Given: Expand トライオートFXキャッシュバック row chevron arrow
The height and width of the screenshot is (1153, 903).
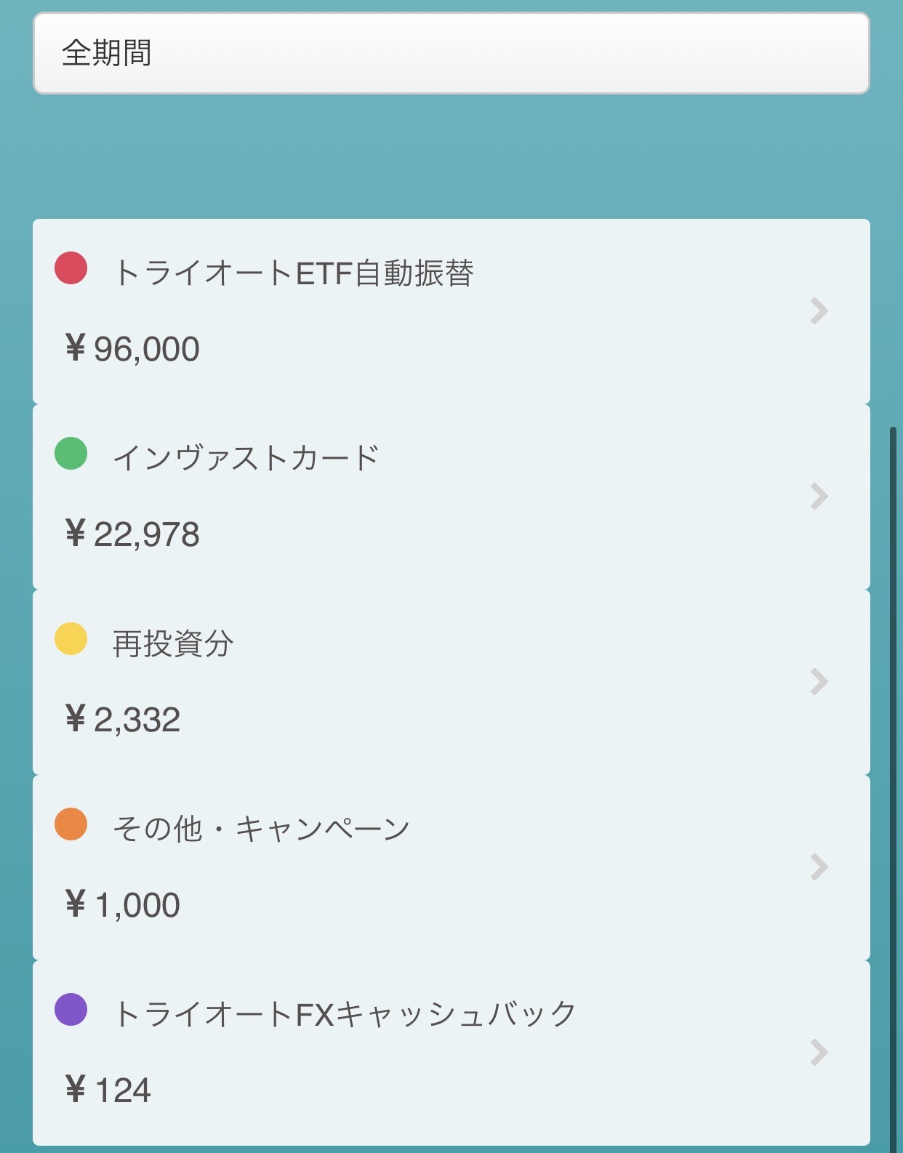Looking at the screenshot, I should point(819,1053).
